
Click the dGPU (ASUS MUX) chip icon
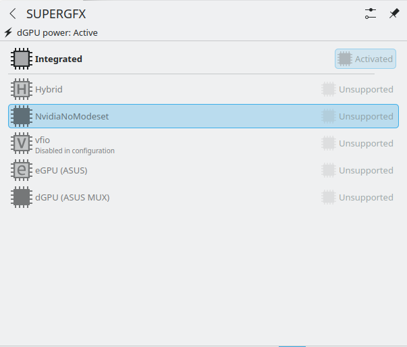click(x=22, y=197)
